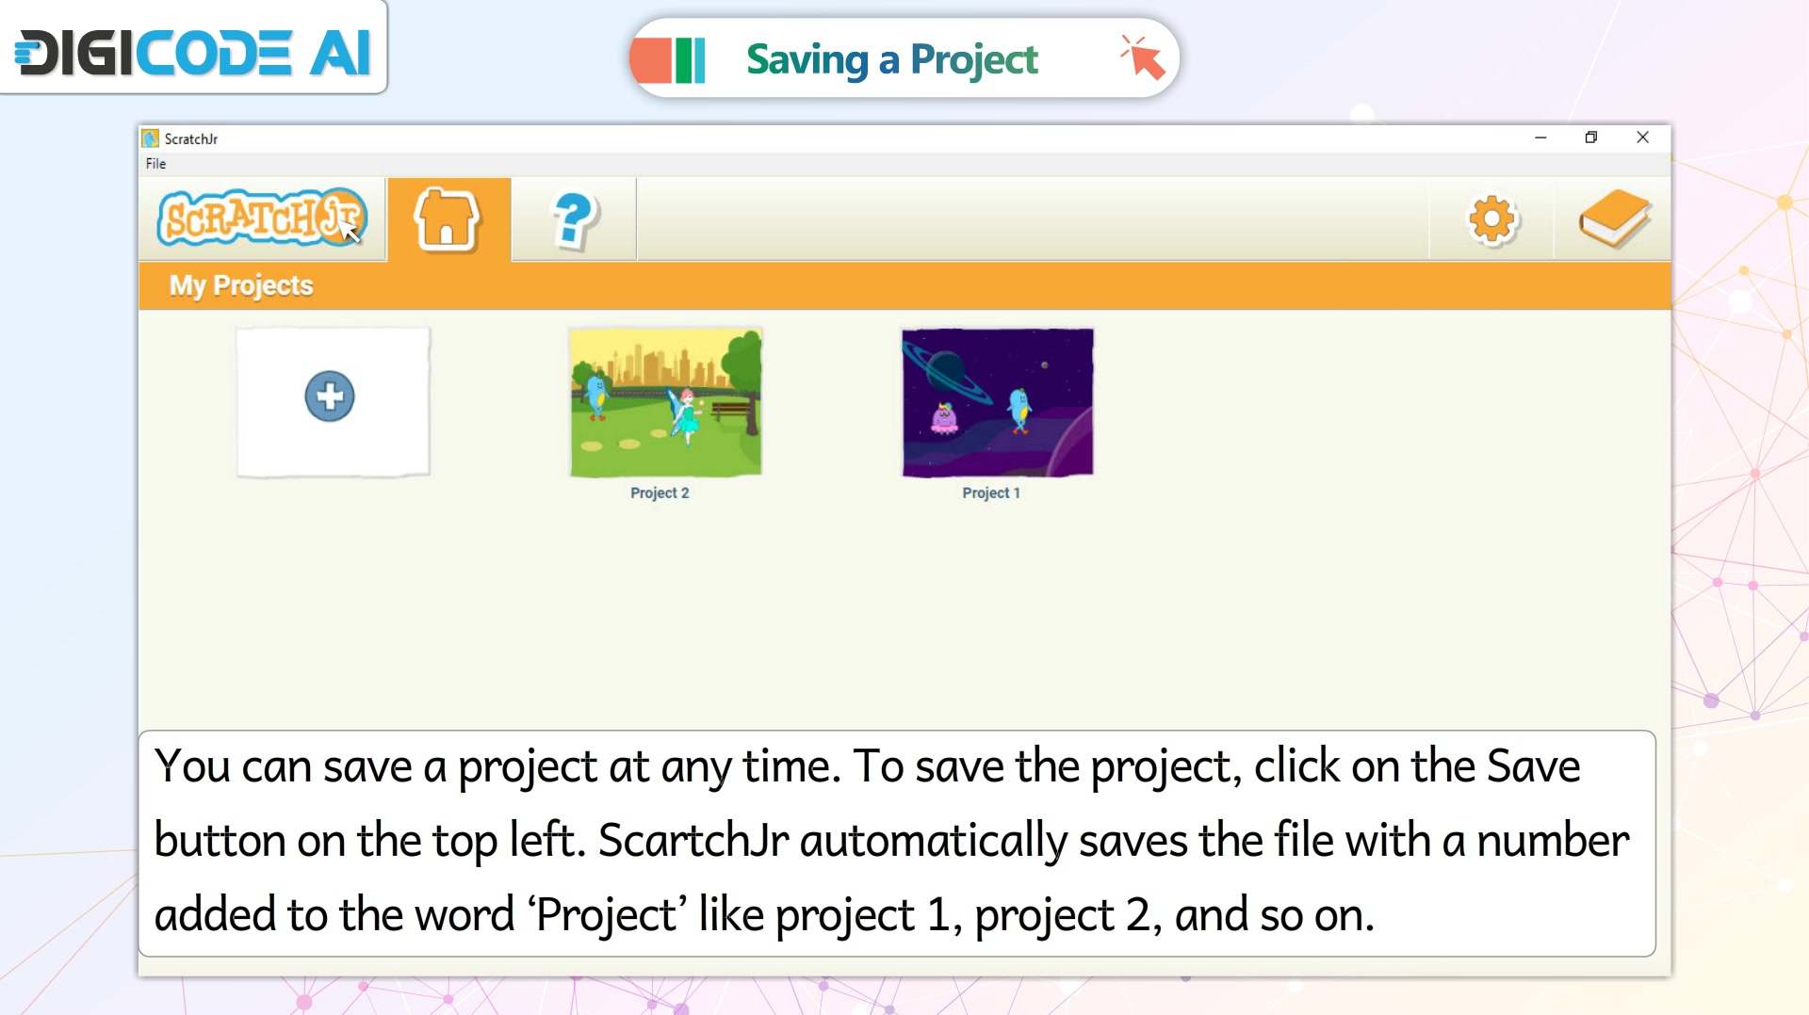Open the Home tab with house icon
This screenshot has width=1809, height=1015.
point(448,219)
